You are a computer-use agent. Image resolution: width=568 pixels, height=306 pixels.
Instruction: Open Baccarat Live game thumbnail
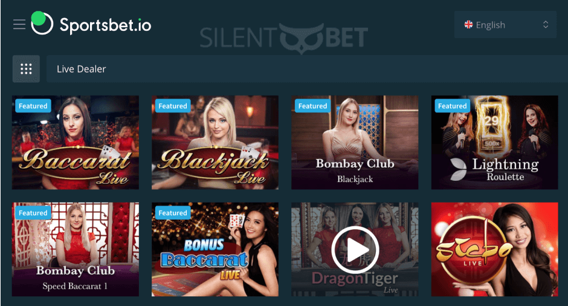point(76,143)
